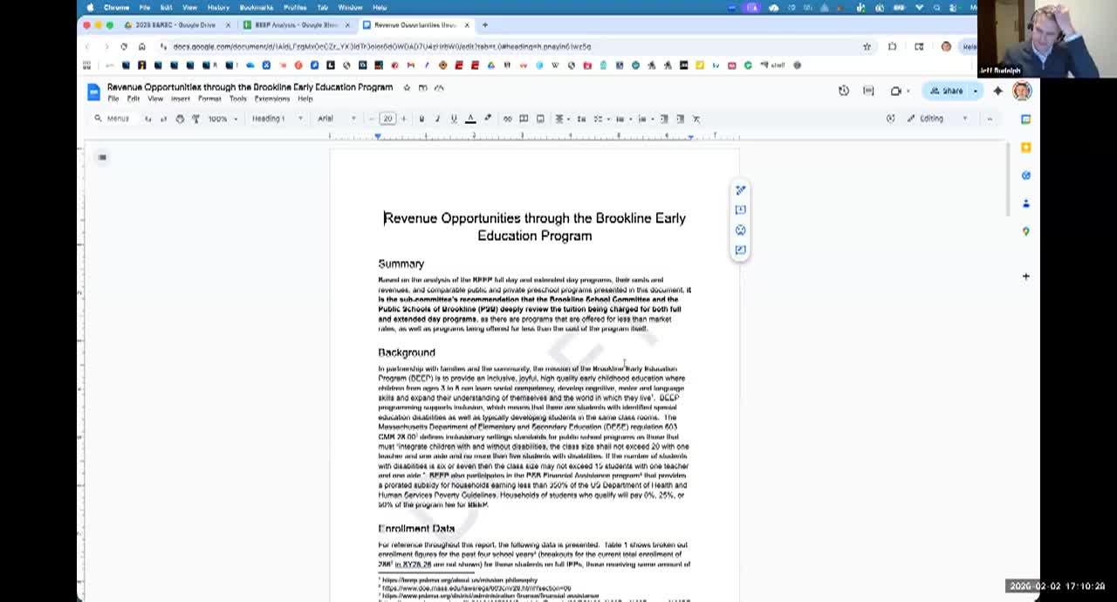
Task: Switch to the BEEP Analysis tab
Action: (x=297, y=25)
